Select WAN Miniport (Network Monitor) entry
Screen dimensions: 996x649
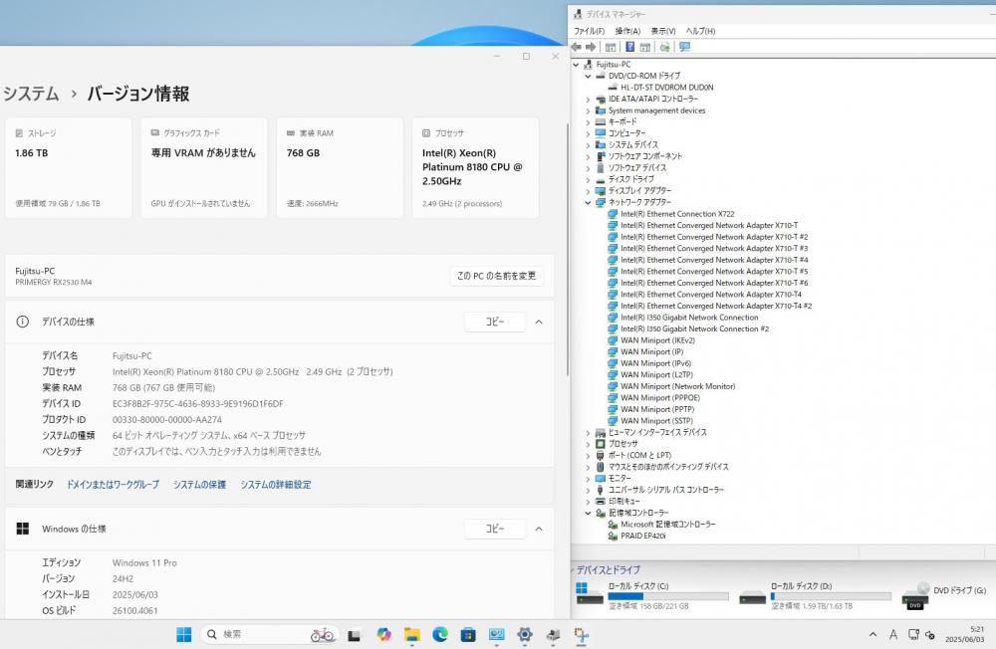[677, 387]
